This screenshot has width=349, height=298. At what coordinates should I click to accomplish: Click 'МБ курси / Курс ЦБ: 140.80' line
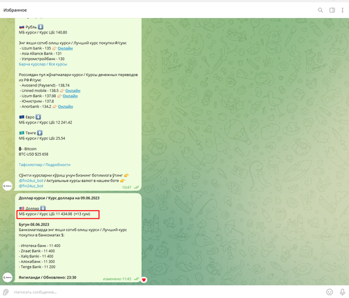(x=43, y=32)
